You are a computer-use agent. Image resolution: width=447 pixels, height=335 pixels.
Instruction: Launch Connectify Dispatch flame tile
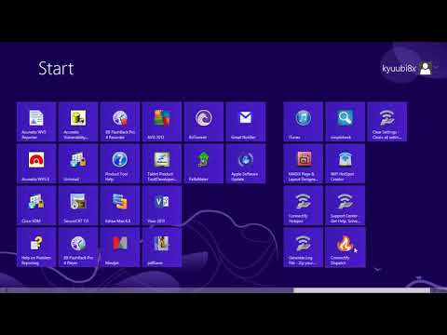pyautogui.click(x=345, y=248)
